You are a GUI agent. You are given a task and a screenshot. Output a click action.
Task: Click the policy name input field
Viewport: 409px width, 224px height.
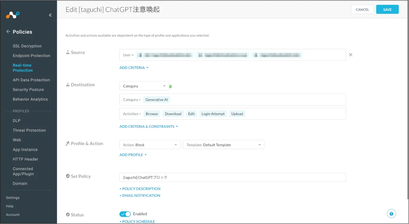tap(233, 177)
